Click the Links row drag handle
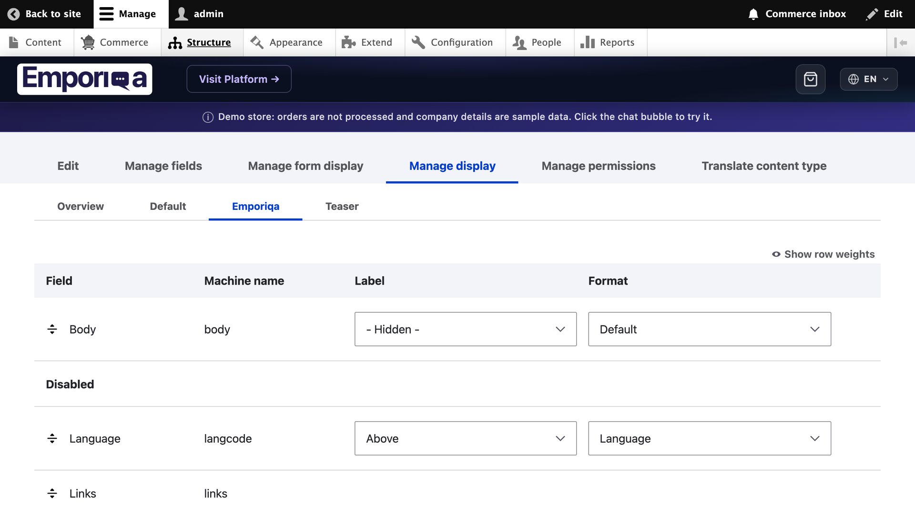This screenshot has height=514, width=915. pos(52,494)
